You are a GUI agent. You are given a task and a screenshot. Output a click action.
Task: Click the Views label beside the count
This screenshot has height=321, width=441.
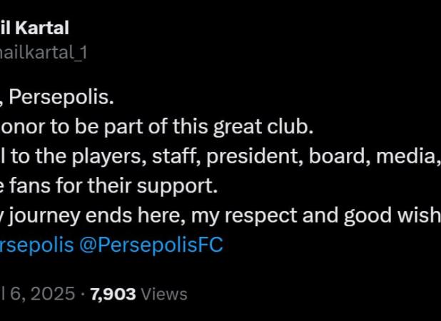pos(164,294)
